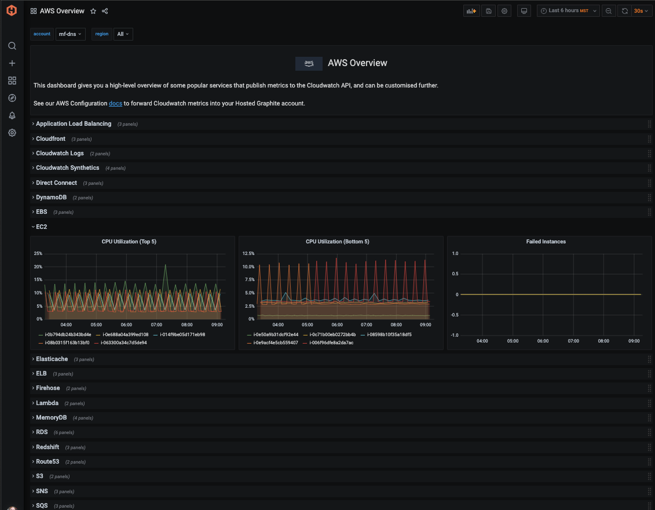The image size is (655, 510).
Task: Expand the Cloudwatch Synthetics row
Action: [68, 167]
